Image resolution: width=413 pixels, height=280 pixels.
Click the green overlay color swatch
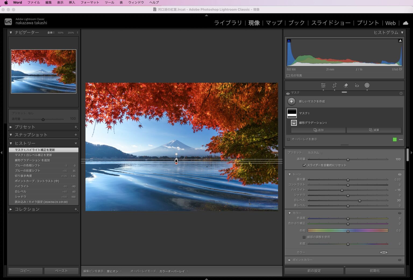(395, 140)
